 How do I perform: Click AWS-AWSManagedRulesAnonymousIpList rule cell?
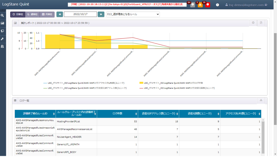(x=35, y=122)
